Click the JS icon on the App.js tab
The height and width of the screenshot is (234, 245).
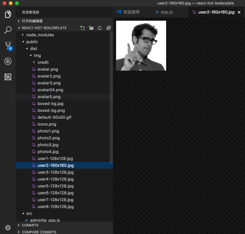[x=157, y=12]
